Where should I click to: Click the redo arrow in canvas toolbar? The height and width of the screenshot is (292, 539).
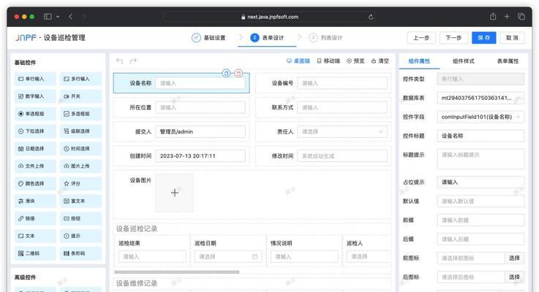[133, 61]
